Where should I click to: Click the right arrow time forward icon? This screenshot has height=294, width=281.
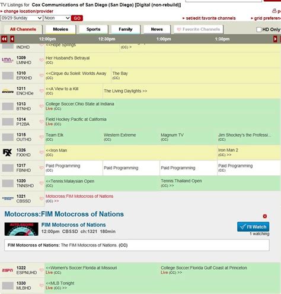tap(275, 39)
